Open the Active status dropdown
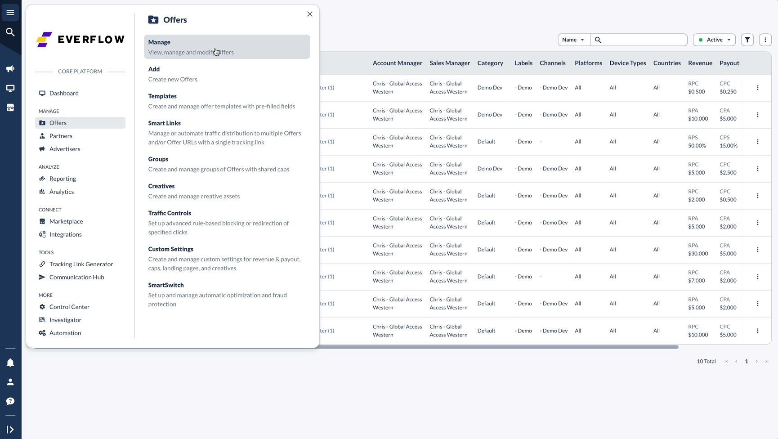778x439 pixels. pos(715,40)
